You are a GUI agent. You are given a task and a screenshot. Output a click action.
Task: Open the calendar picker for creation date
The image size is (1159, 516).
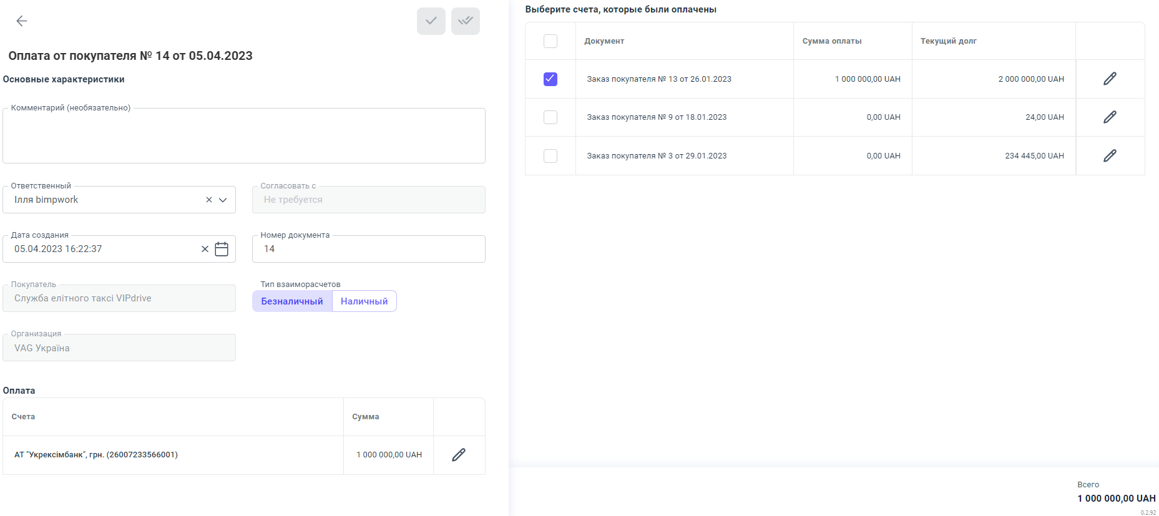222,249
